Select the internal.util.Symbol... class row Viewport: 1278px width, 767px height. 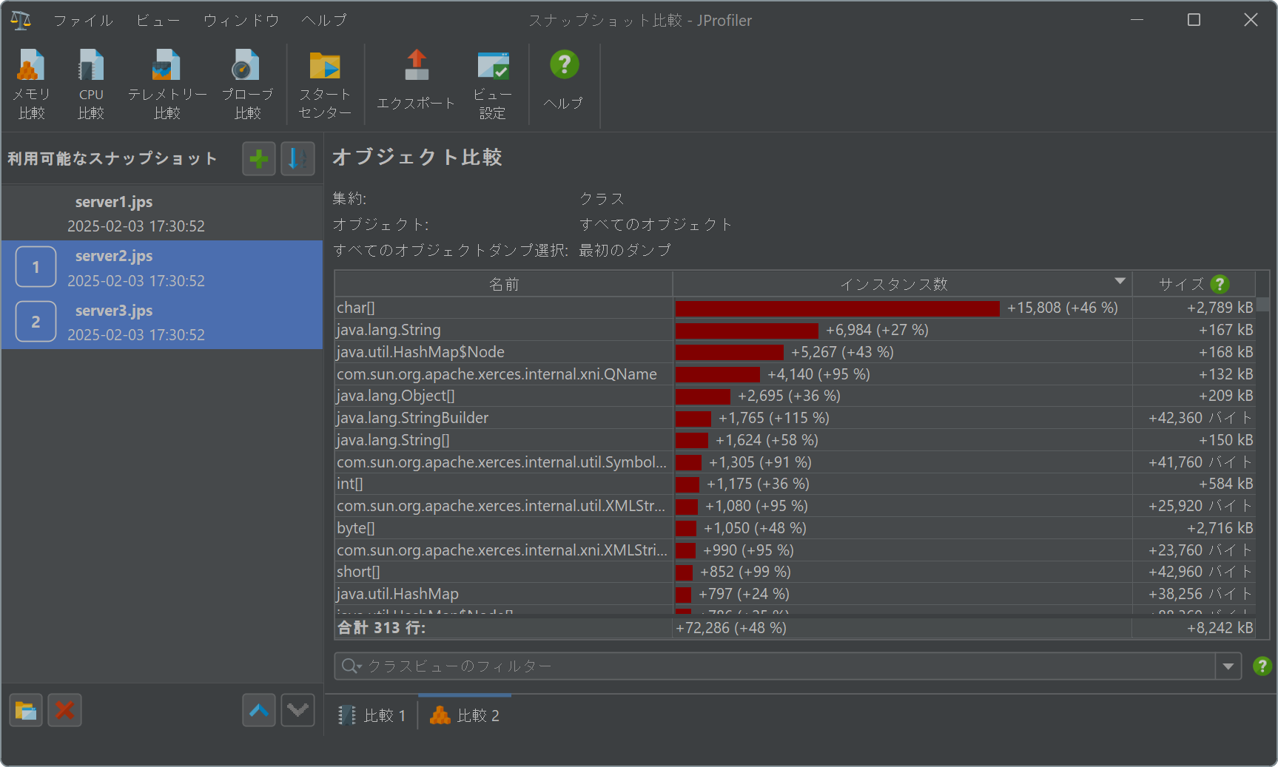coord(796,462)
